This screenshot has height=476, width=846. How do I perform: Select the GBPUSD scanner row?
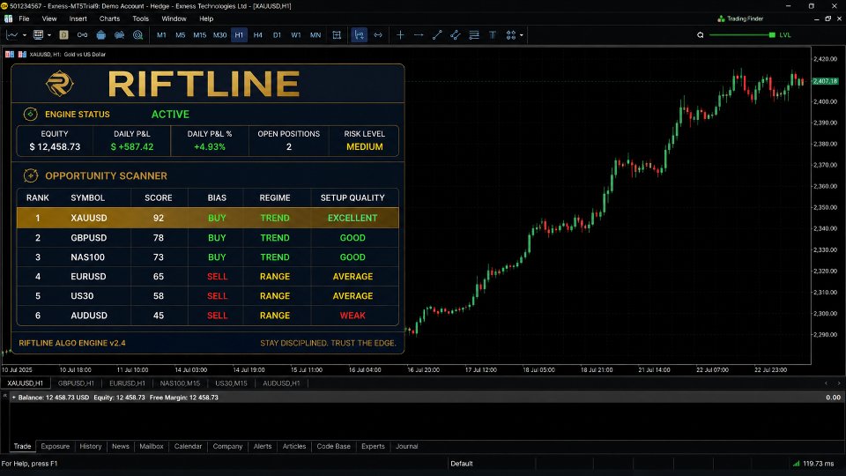pos(208,237)
